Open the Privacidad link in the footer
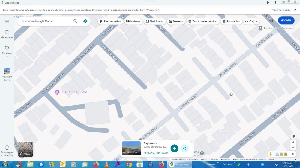The image size is (300, 168). click(226, 159)
